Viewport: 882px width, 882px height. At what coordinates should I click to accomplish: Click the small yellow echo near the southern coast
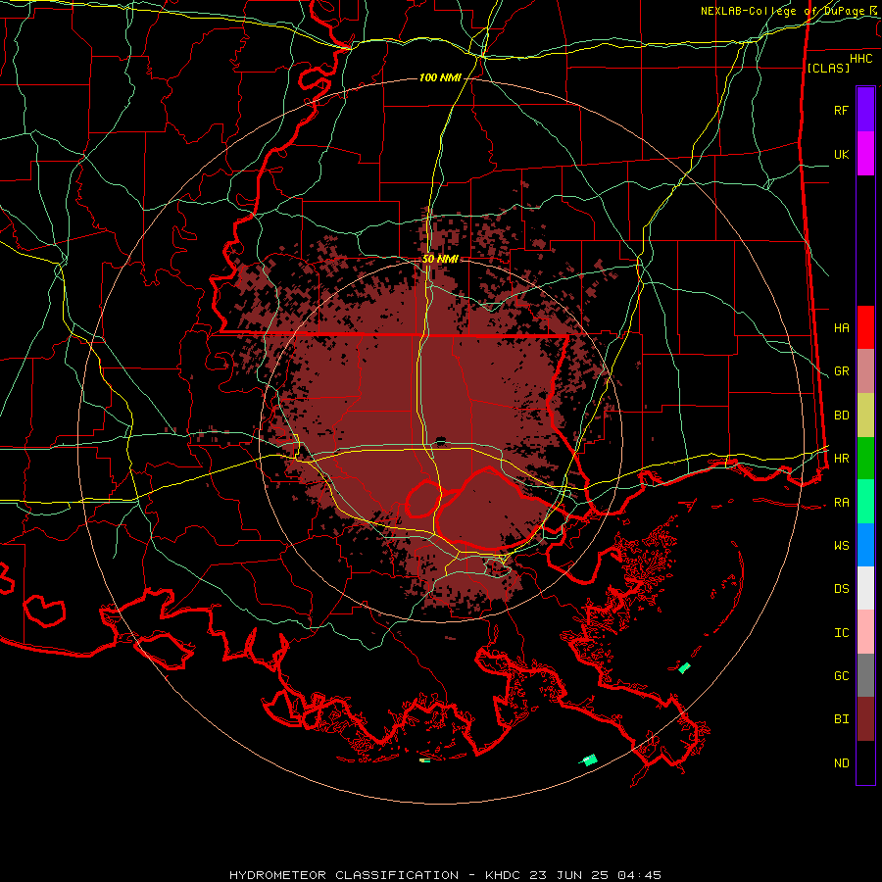424,760
